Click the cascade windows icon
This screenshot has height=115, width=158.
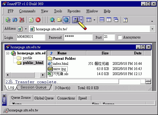click(x=116, y=20)
